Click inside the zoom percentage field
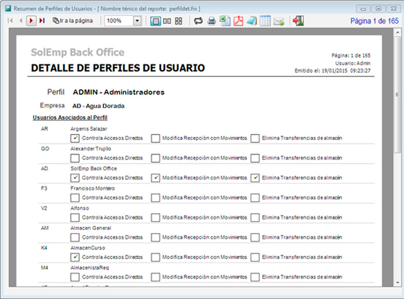 118,21
